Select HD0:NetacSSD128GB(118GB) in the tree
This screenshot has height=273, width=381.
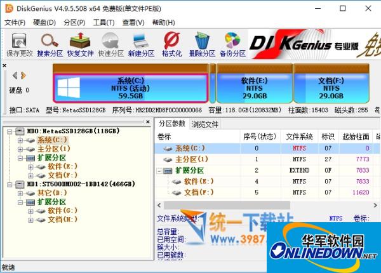73,131
